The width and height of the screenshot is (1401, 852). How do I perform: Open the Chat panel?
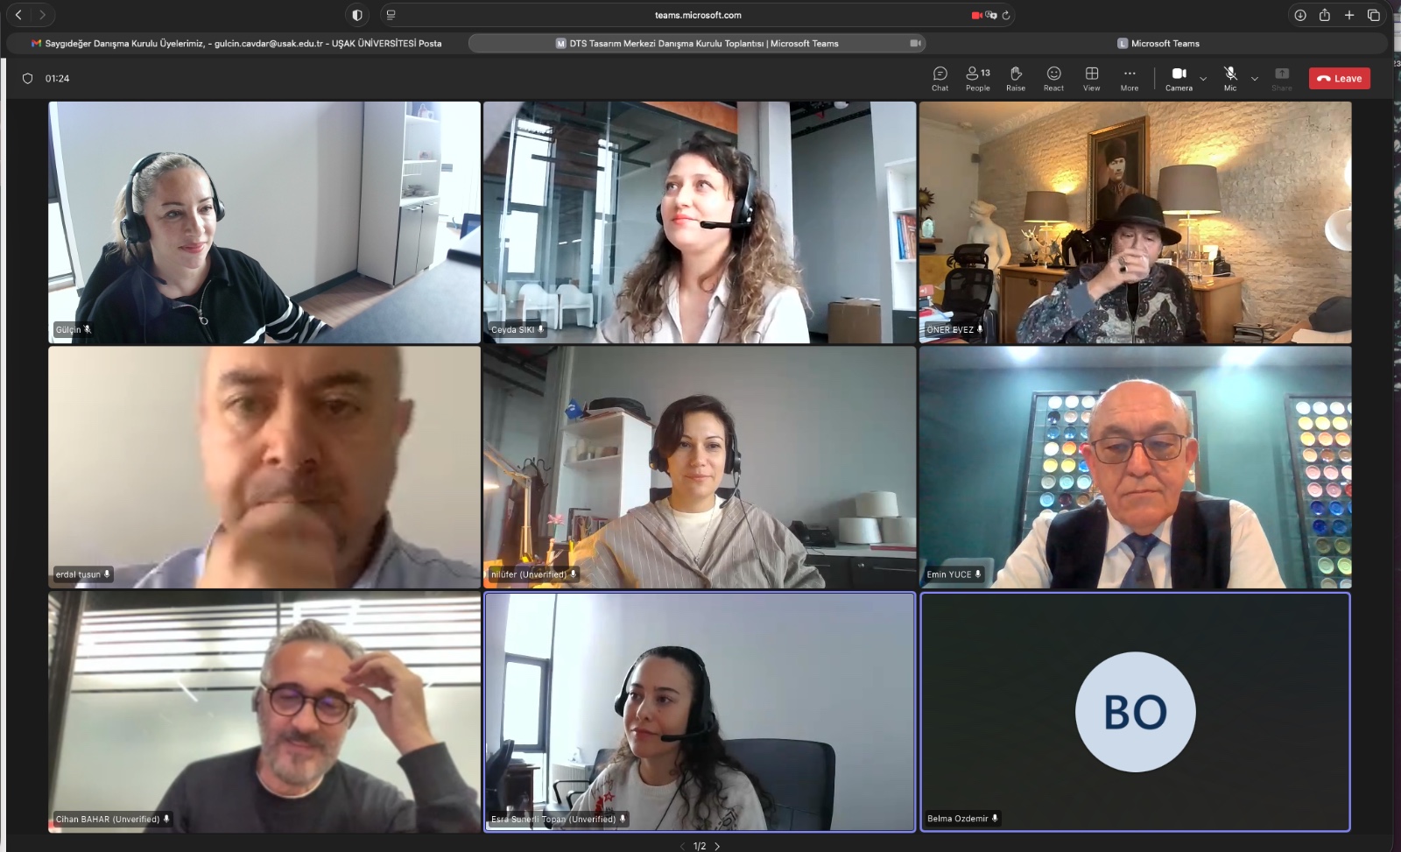pos(940,78)
